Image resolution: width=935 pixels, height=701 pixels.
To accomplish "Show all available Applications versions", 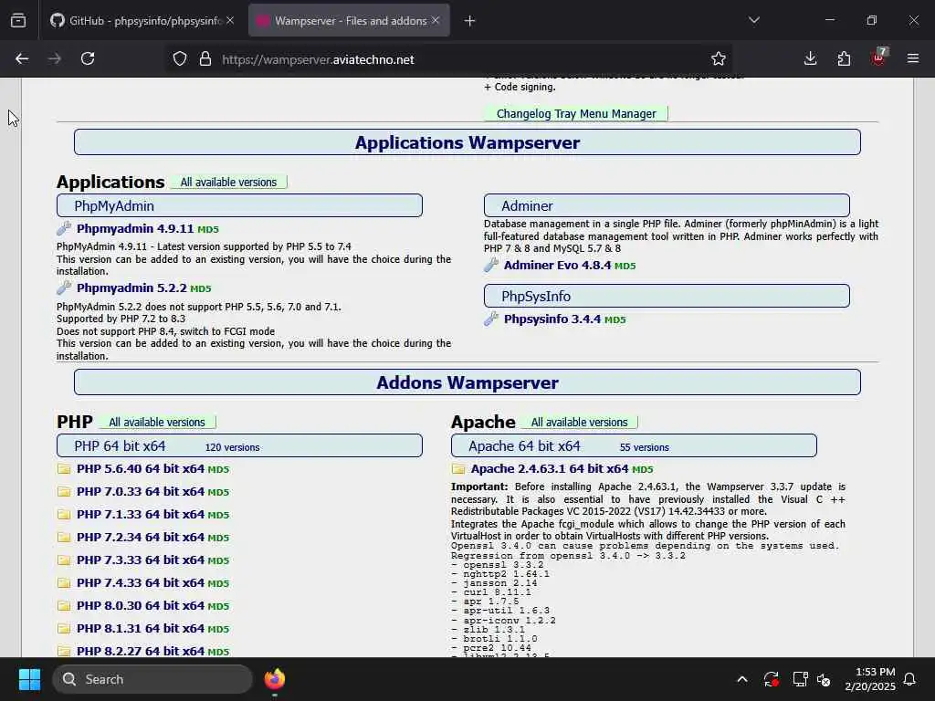I will [228, 183].
